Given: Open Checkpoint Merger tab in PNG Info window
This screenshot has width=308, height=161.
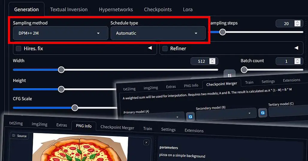Looking at the screenshot, I should pos(117,127).
